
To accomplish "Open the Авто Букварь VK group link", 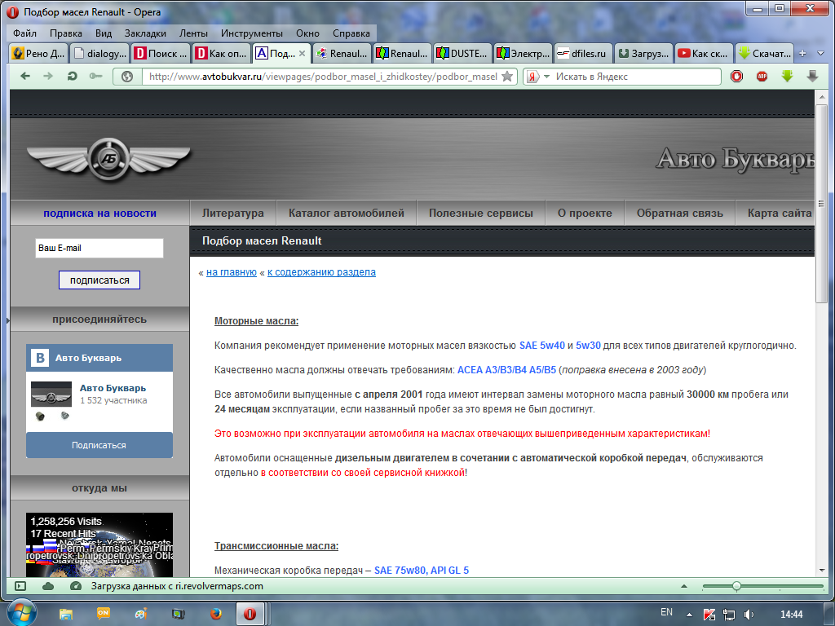I will [113, 388].
